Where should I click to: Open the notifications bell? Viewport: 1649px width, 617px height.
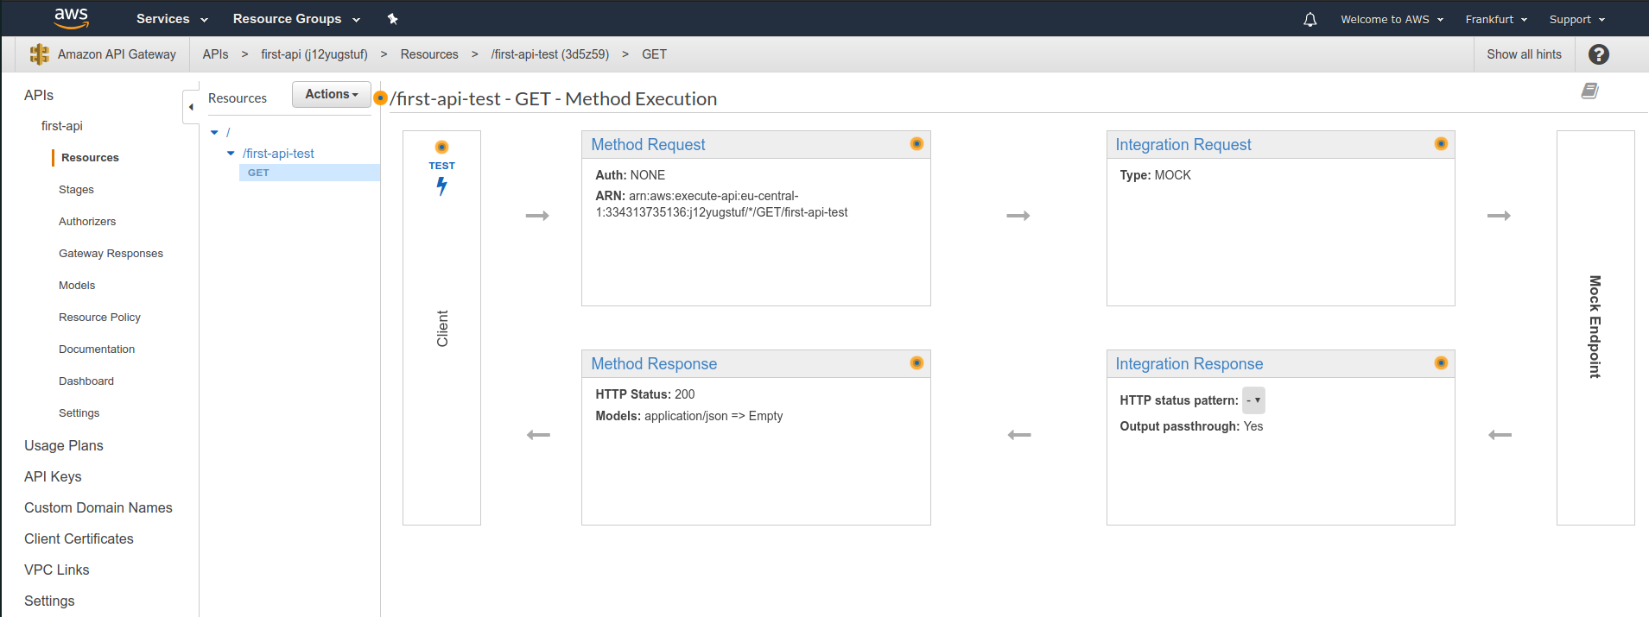tap(1310, 19)
